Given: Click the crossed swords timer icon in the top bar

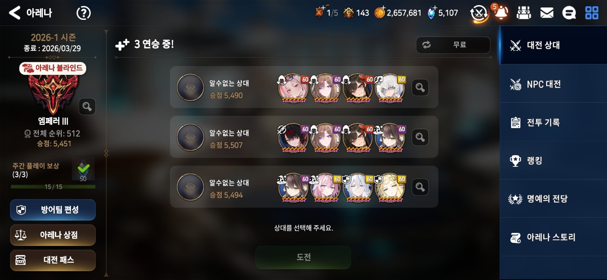Looking at the screenshot, I should (x=479, y=13).
